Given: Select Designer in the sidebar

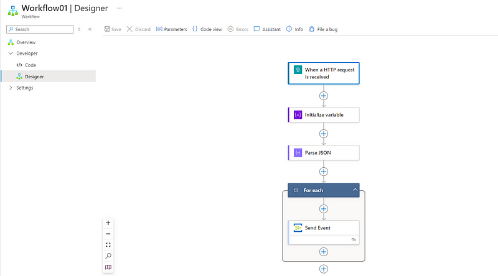Looking at the screenshot, I should pyautogui.click(x=49, y=76).
